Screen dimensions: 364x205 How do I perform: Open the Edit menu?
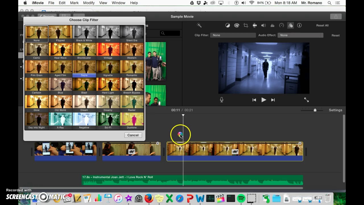(x=62, y=3)
